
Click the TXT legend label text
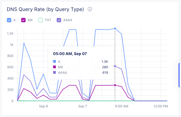pos(48,20)
